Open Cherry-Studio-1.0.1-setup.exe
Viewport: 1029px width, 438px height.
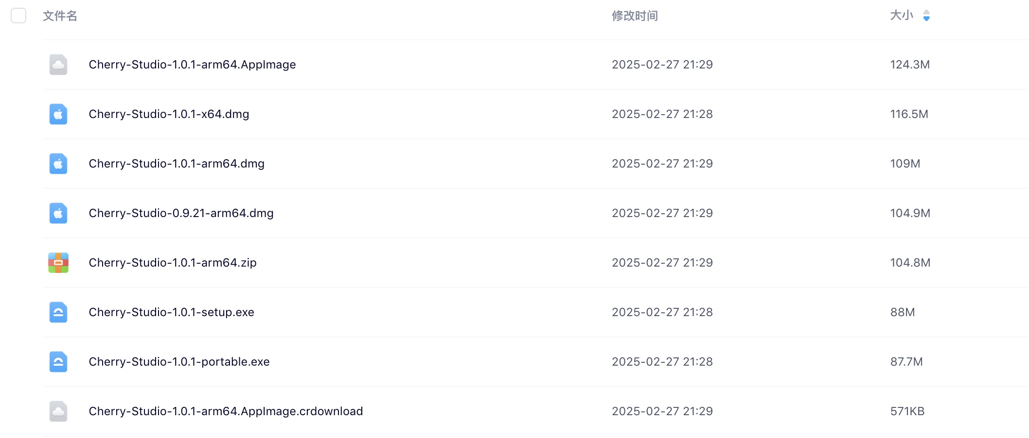[171, 312]
